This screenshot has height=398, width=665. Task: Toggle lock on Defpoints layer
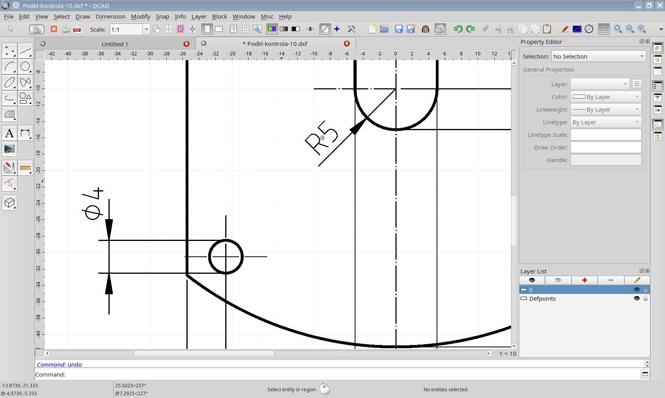(646, 299)
